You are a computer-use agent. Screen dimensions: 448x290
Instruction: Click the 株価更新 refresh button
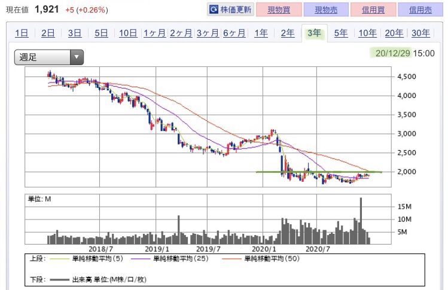pos(230,10)
